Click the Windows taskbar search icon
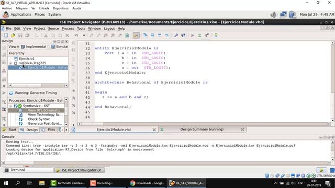The image size is (335, 188). point(18,183)
